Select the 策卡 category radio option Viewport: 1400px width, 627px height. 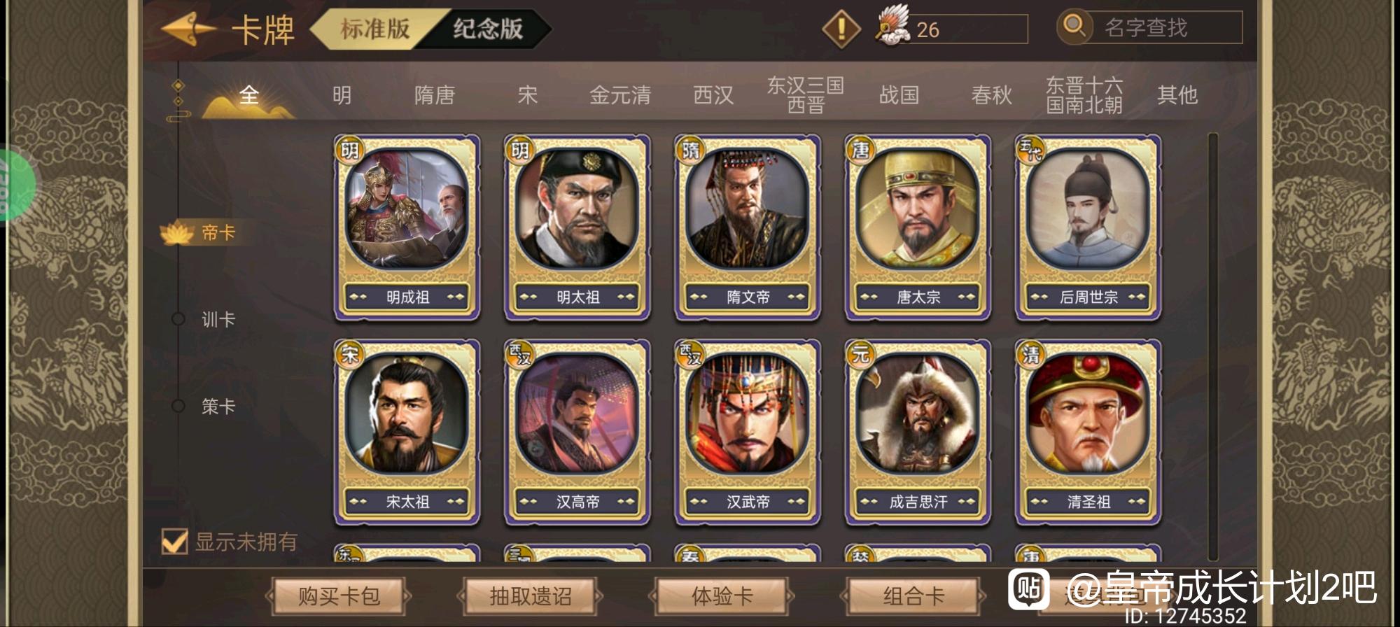click(178, 406)
